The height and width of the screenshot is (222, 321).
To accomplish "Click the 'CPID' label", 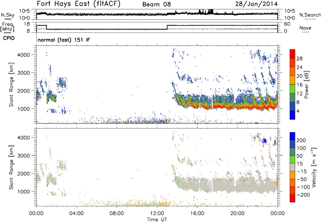I will coord(9,38).
